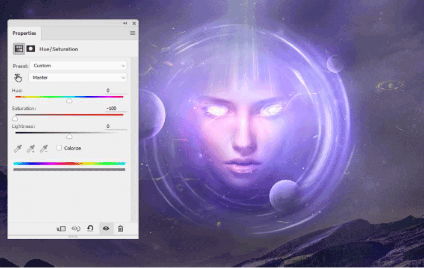Click the top color spectrum bar
This screenshot has width=424, height=268.
click(x=69, y=163)
